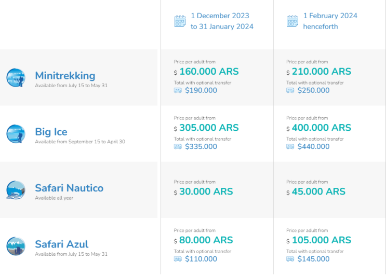
Task: Click the transfer bus icon next to $440.000
Action: tap(290, 146)
